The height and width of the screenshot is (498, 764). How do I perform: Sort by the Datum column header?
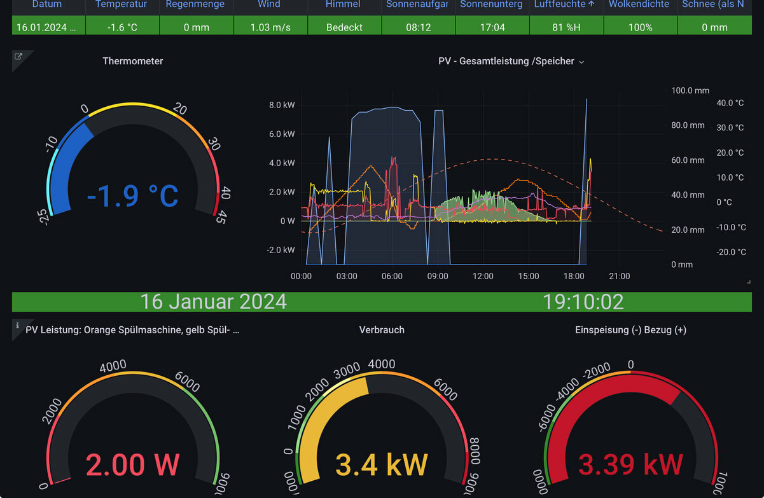tap(47, 4)
